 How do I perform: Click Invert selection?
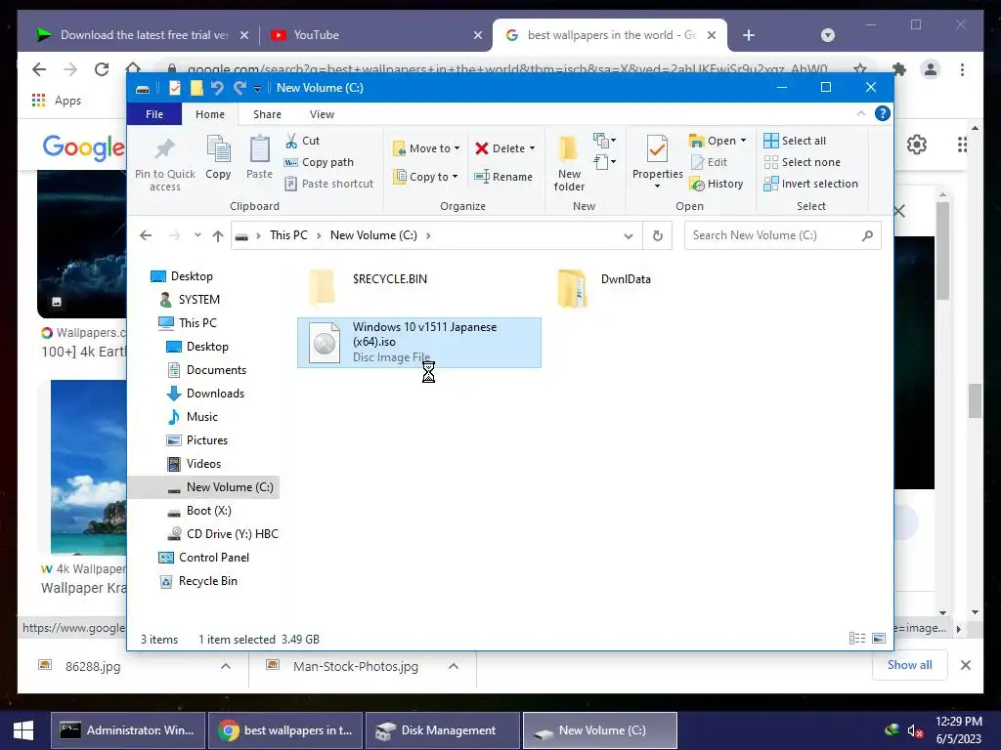coord(810,184)
